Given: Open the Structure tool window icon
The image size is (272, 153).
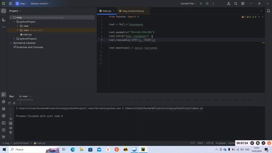Looking at the screenshot, I should click(3, 20).
